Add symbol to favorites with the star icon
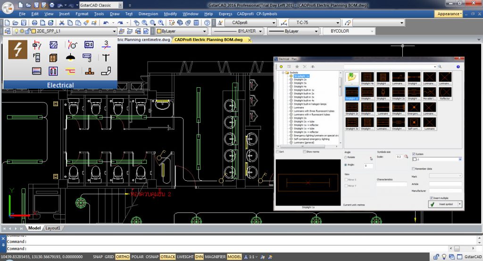 point(297,67)
